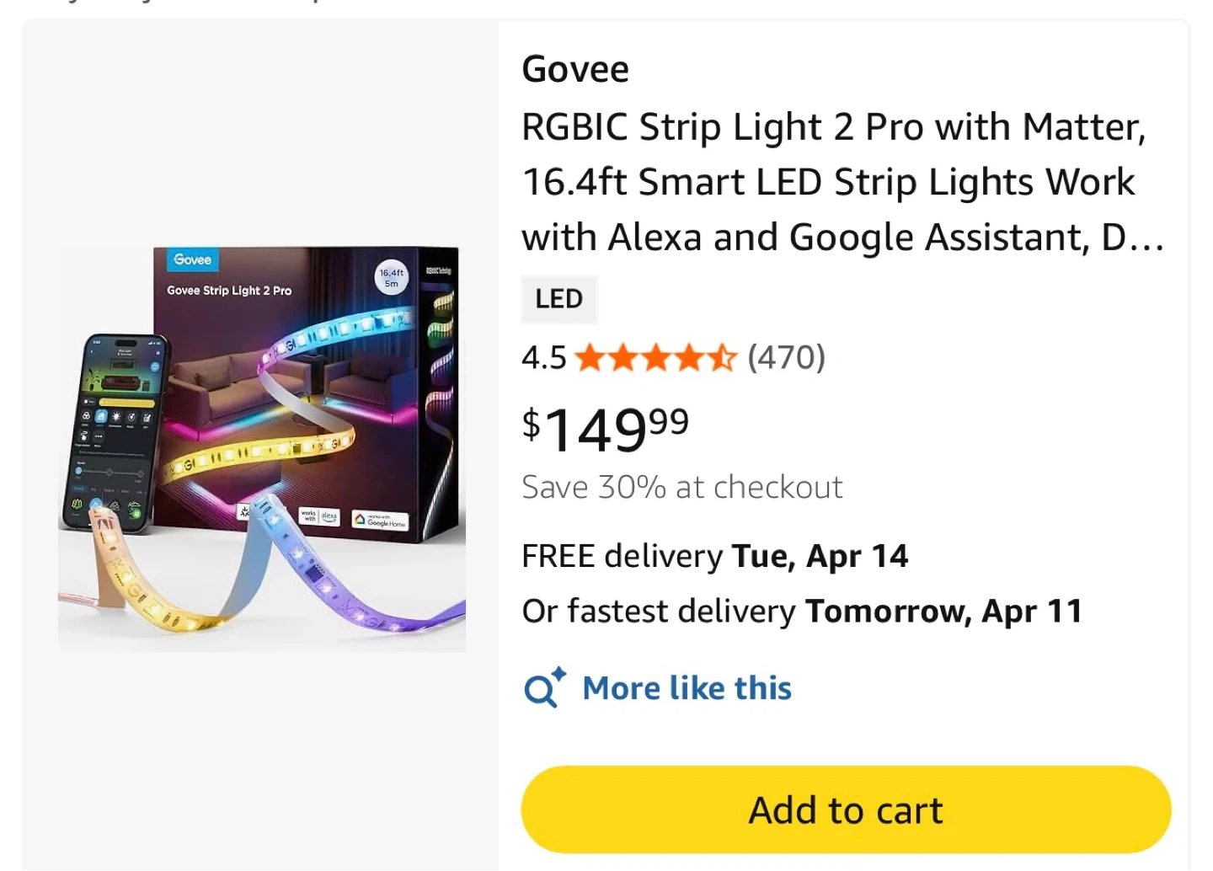The height and width of the screenshot is (871, 1213).
Task: Click the Google Home badge on box
Action: [380, 521]
